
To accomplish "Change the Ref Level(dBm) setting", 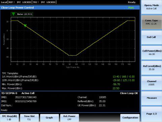I will point(152,68).
